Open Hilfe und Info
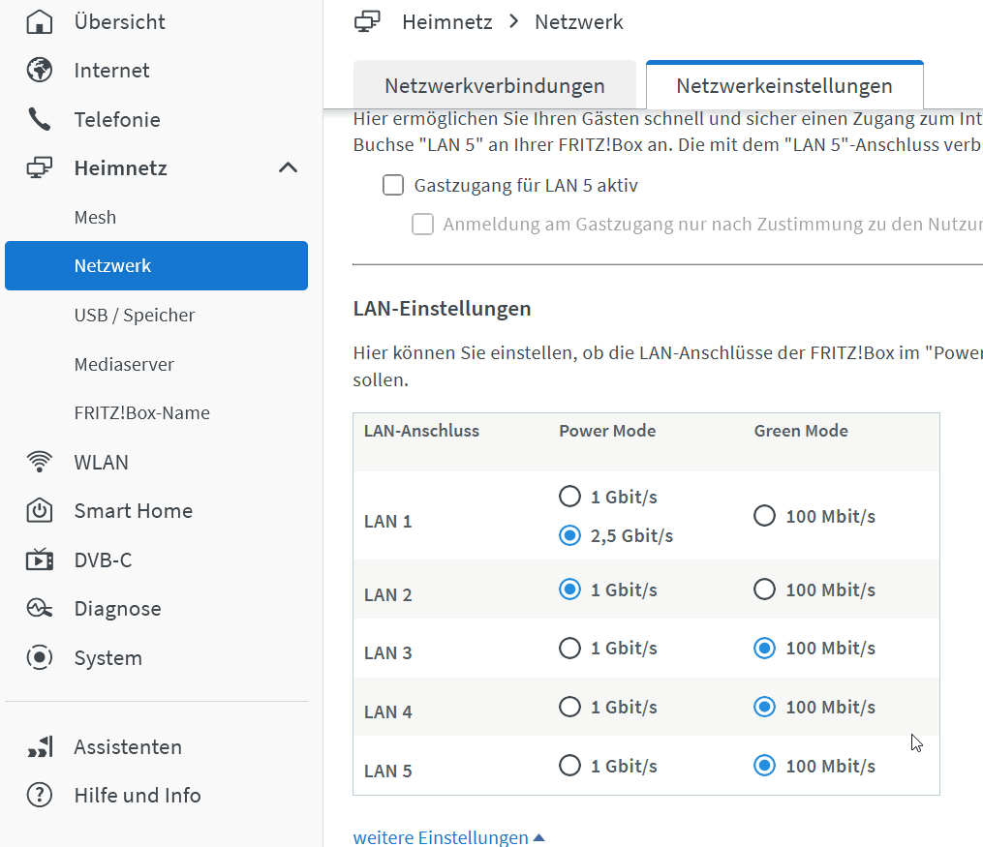 (138, 796)
